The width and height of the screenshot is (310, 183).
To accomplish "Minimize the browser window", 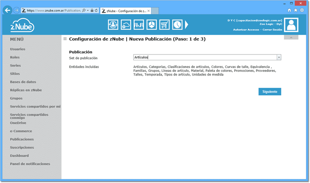I will (x=285, y=3).
